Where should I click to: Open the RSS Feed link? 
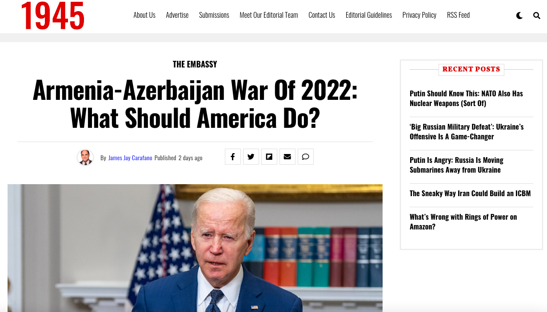click(x=458, y=15)
